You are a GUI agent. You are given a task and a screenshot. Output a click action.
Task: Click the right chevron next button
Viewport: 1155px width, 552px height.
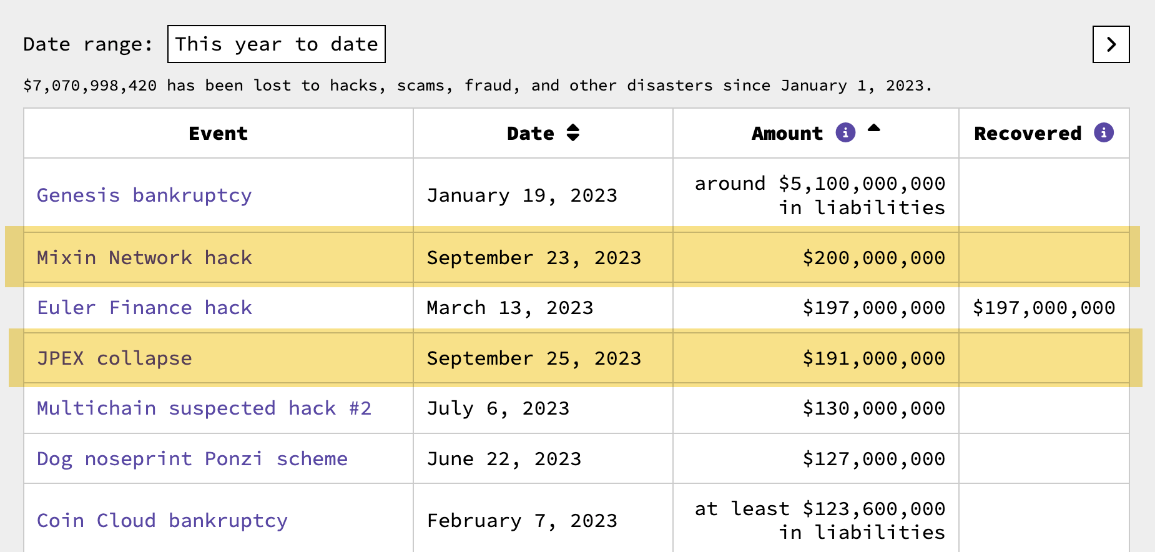[1111, 44]
